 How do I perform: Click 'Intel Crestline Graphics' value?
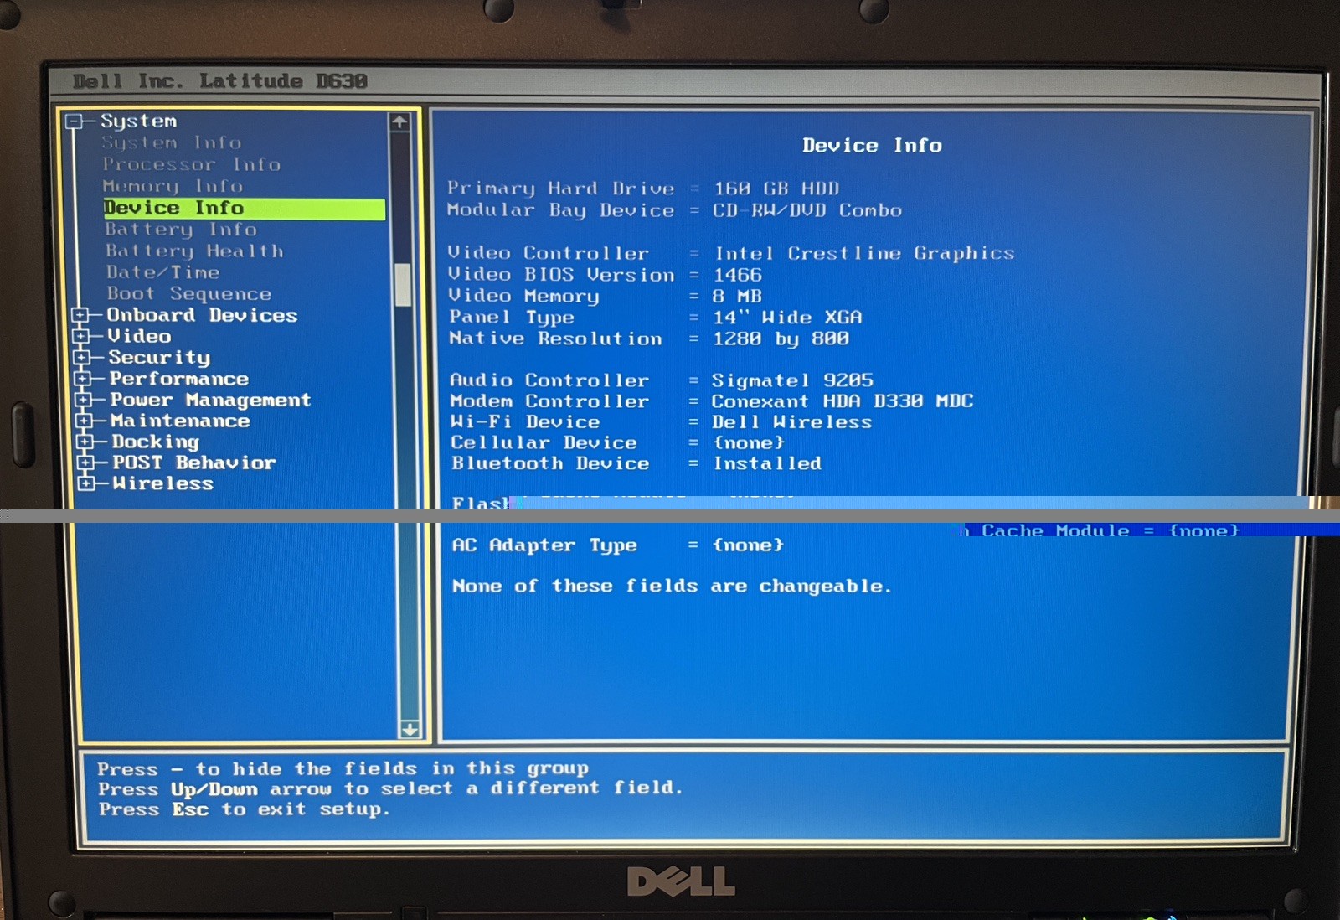pos(864,253)
